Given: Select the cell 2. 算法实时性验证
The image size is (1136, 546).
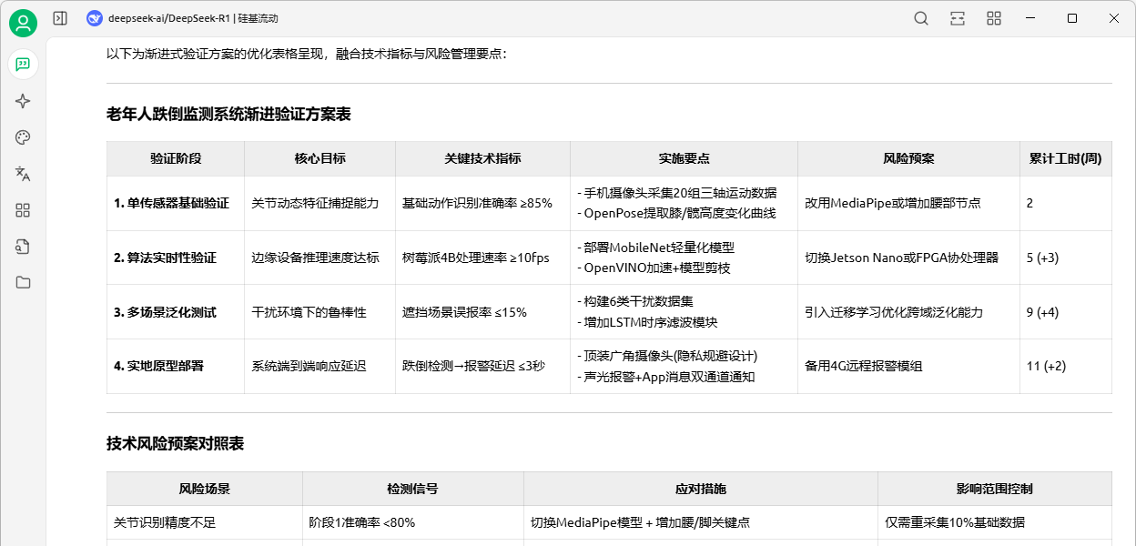Looking at the screenshot, I should 176,258.
